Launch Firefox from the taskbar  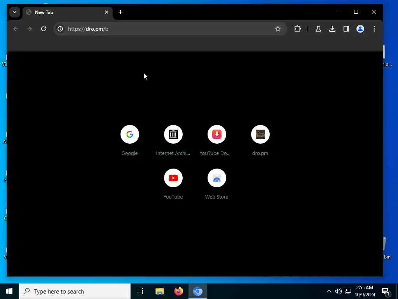click(179, 291)
